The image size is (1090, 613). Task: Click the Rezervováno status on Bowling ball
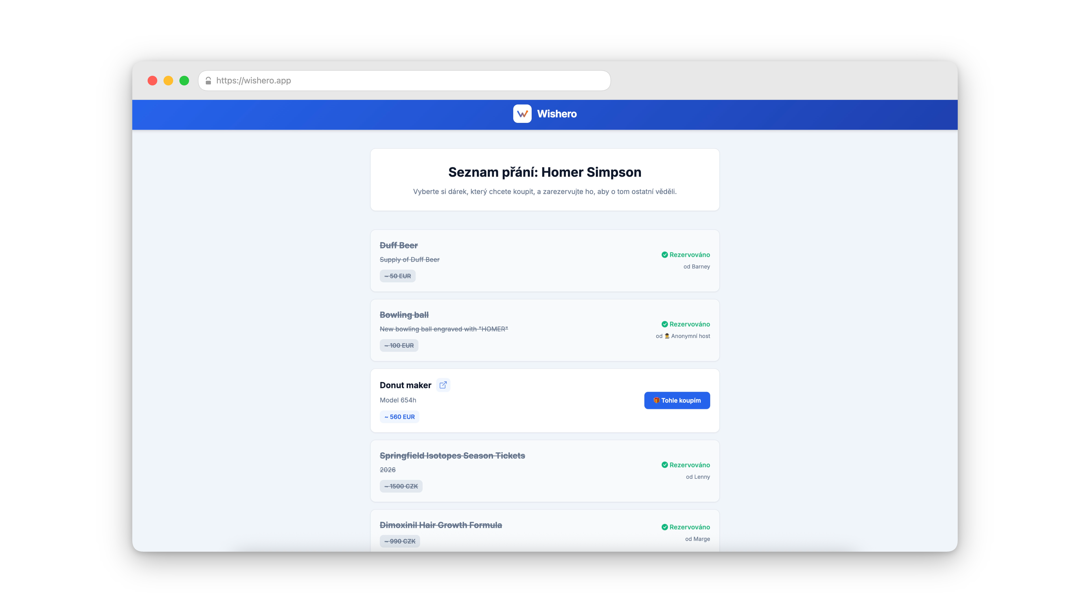coord(690,324)
